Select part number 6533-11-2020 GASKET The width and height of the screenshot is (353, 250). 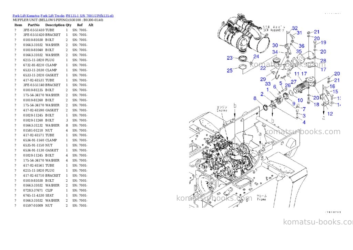coord(41,75)
